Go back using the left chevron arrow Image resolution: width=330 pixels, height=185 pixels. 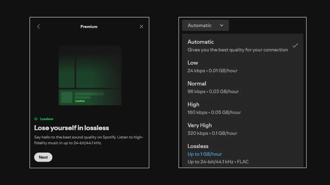tap(38, 26)
